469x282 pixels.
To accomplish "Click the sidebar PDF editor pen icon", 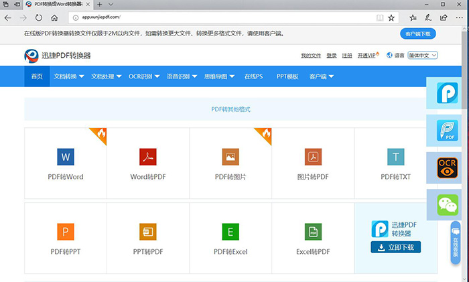I will [447, 131].
